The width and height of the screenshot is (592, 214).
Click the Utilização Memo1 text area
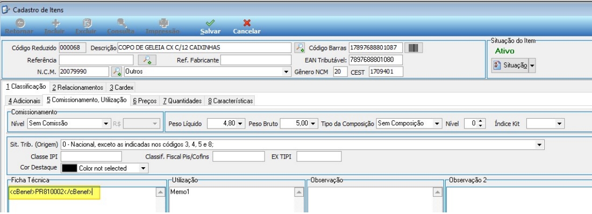coord(231,199)
